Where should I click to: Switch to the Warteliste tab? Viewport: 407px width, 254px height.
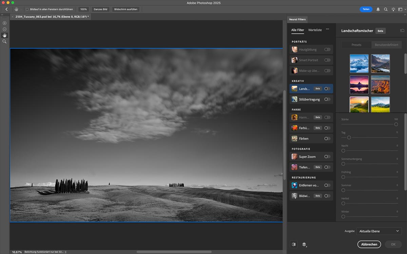coord(315,30)
